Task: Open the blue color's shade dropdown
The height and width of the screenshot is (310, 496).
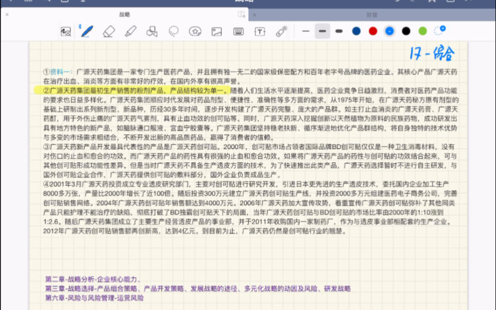Action: point(389,32)
